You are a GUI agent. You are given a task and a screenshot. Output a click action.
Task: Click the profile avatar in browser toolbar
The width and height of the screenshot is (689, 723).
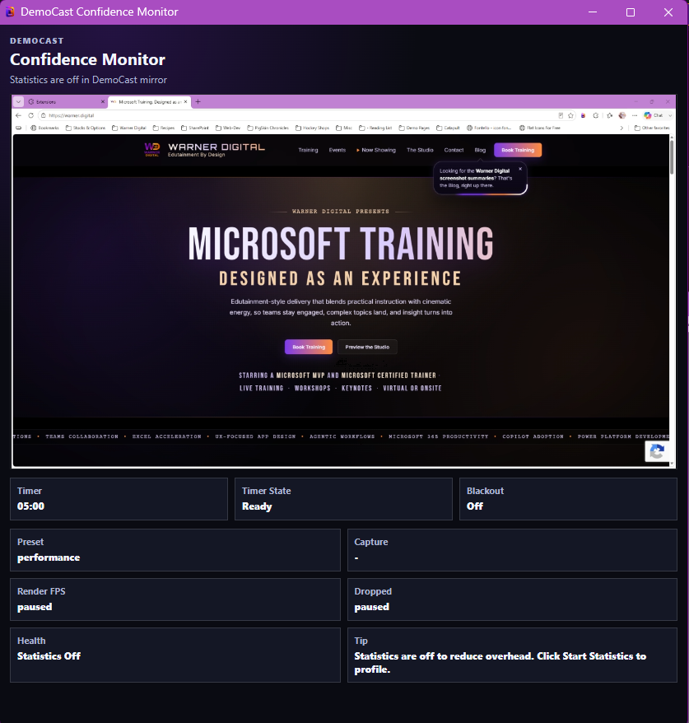[x=622, y=115]
